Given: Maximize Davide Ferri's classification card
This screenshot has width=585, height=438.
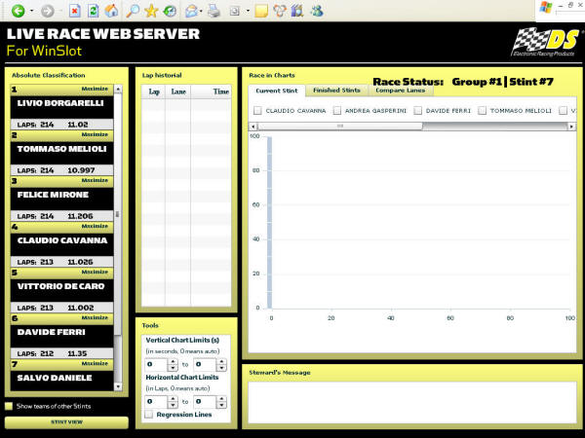Looking at the screenshot, I should [95, 317].
